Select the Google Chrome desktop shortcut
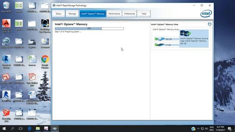 [45, 62]
